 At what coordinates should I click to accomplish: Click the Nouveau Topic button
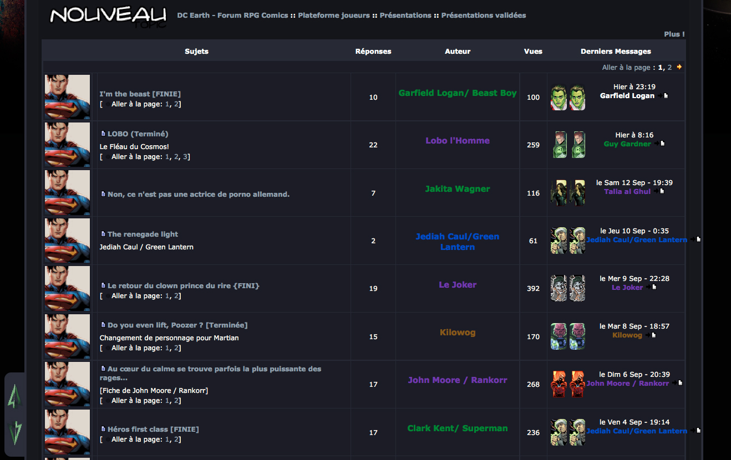coord(108,16)
